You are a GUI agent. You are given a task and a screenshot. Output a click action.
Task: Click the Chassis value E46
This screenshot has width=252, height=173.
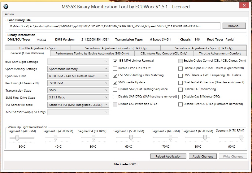click(x=197, y=40)
